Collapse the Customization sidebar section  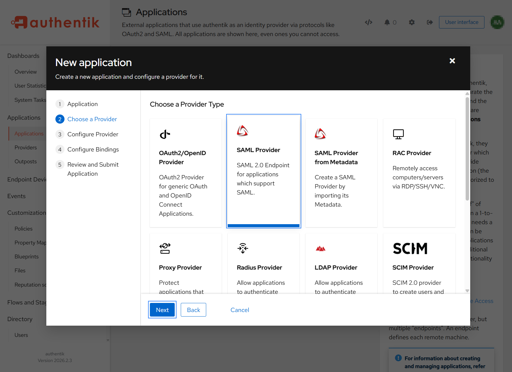click(x=27, y=213)
